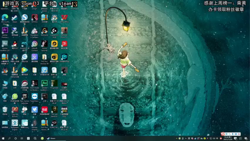The width and height of the screenshot is (250, 141).
Task: Open the Delivery From shortcut
Action: (x=64, y=31)
